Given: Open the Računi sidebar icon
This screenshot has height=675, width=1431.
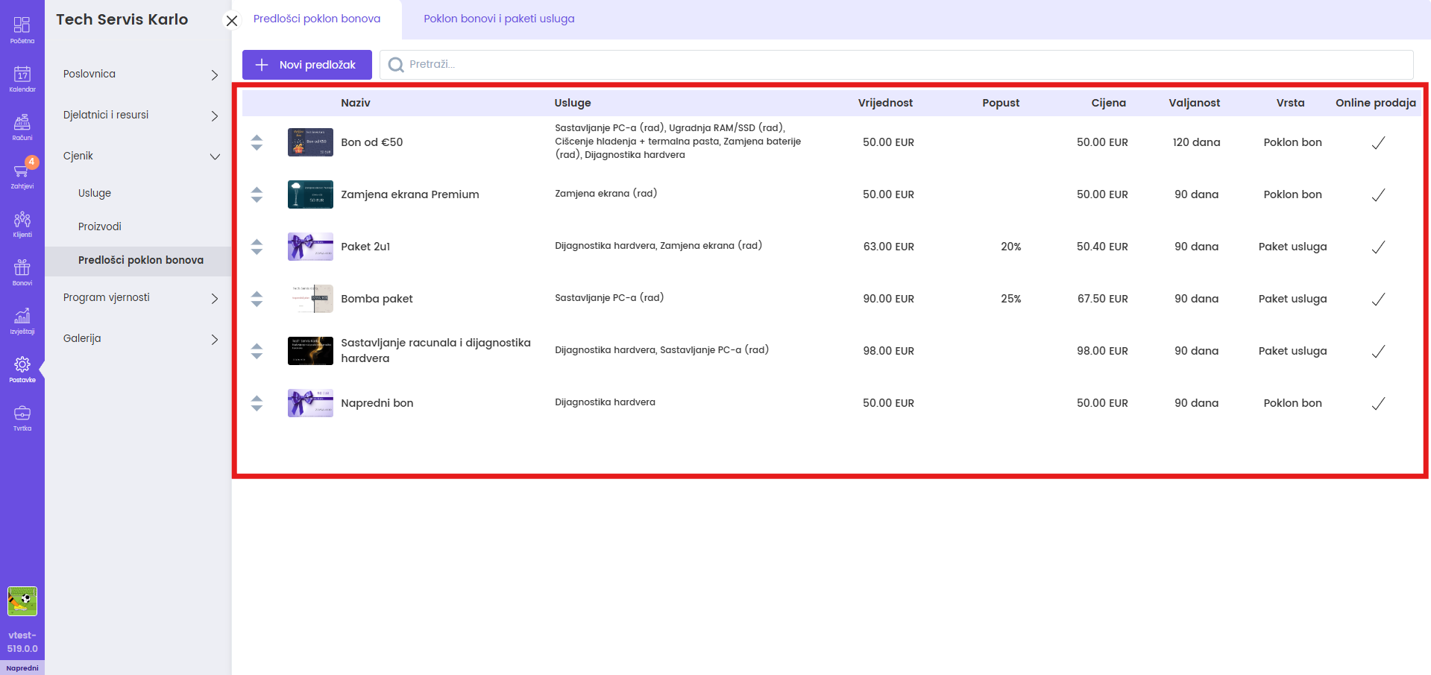Looking at the screenshot, I should point(22,127).
